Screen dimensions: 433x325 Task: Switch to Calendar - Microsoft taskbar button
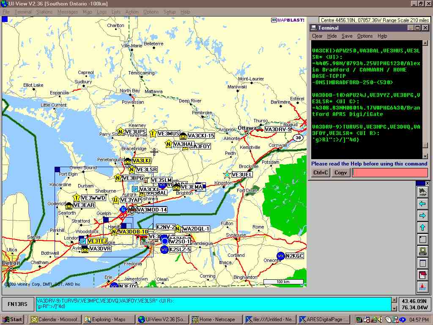pyautogui.click(x=55, y=319)
